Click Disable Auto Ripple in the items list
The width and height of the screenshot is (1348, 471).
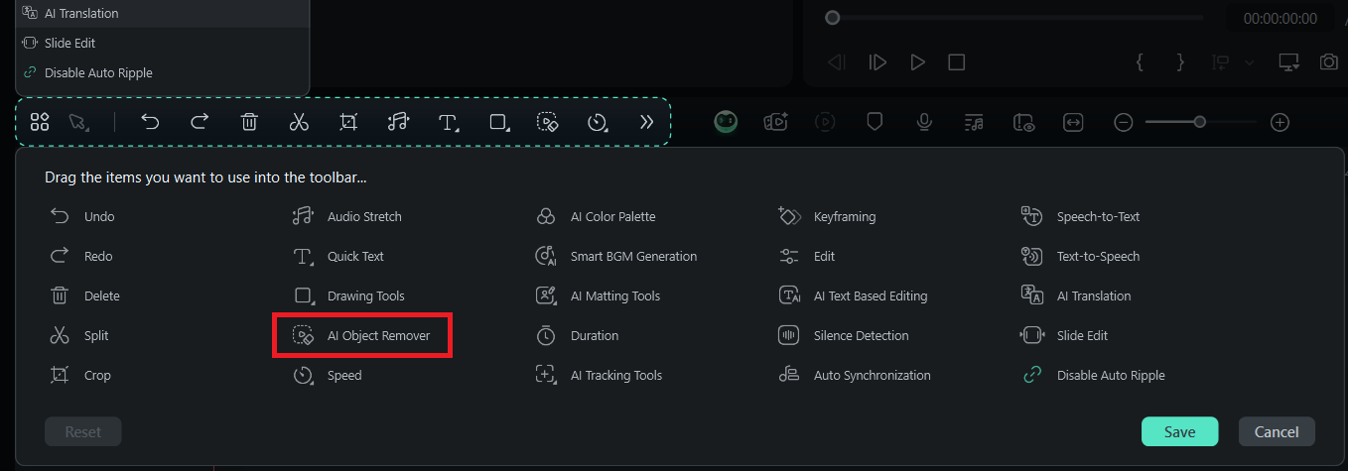pos(1110,376)
